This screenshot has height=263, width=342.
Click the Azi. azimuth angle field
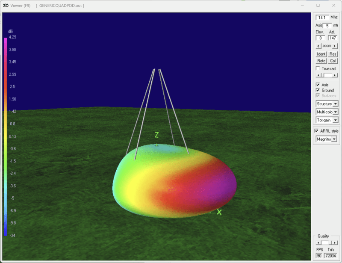[333, 38]
